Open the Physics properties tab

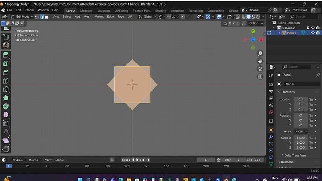tap(271, 150)
